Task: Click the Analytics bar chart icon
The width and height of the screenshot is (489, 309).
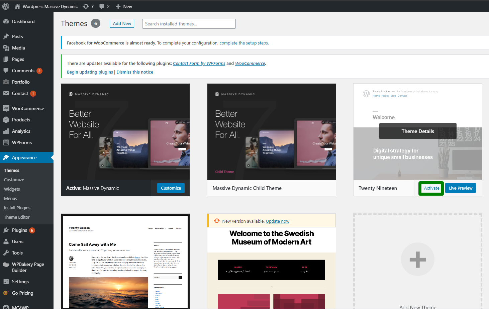Action: [x=6, y=131]
